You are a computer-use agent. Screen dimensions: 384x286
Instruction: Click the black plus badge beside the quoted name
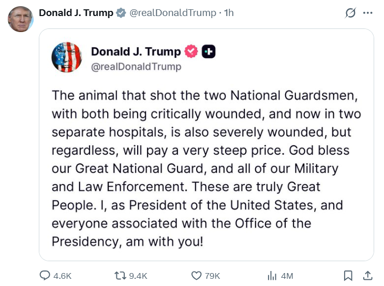point(208,51)
